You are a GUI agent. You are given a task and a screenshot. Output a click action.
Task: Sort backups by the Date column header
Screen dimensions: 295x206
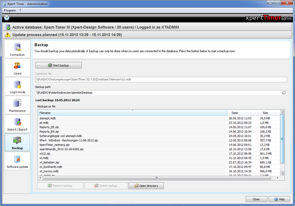[242, 113]
